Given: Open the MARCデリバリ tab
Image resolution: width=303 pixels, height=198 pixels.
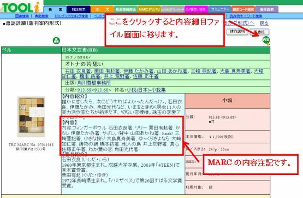Looking at the screenshot, I should tap(149, 9).
